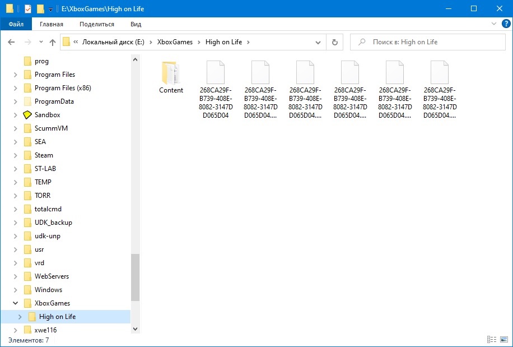Open the Content folder icon
The height and width of the screenshot is (347, 513).
point(171,73)
